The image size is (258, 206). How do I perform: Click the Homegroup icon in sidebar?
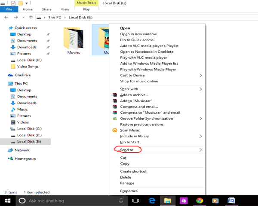(10, 159)
